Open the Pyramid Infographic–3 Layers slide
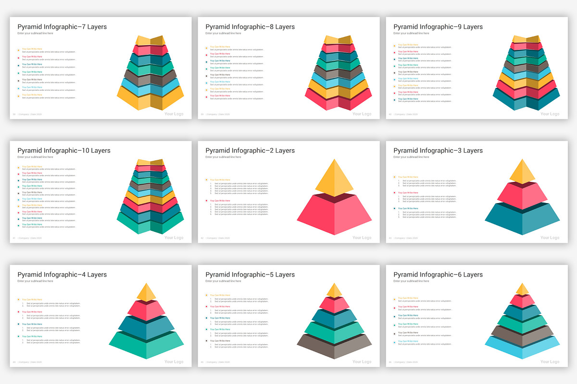Viewport: 577px width, 384px height. tap(477, 192)
